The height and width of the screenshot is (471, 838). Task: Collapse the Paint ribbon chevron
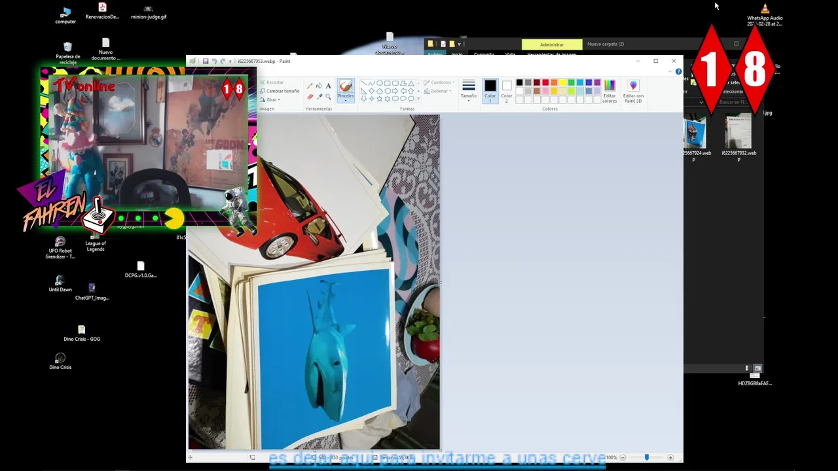coord(670,71)
